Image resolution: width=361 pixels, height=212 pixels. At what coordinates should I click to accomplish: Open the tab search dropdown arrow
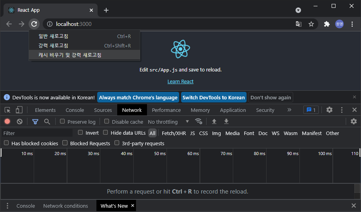[298, 10]
